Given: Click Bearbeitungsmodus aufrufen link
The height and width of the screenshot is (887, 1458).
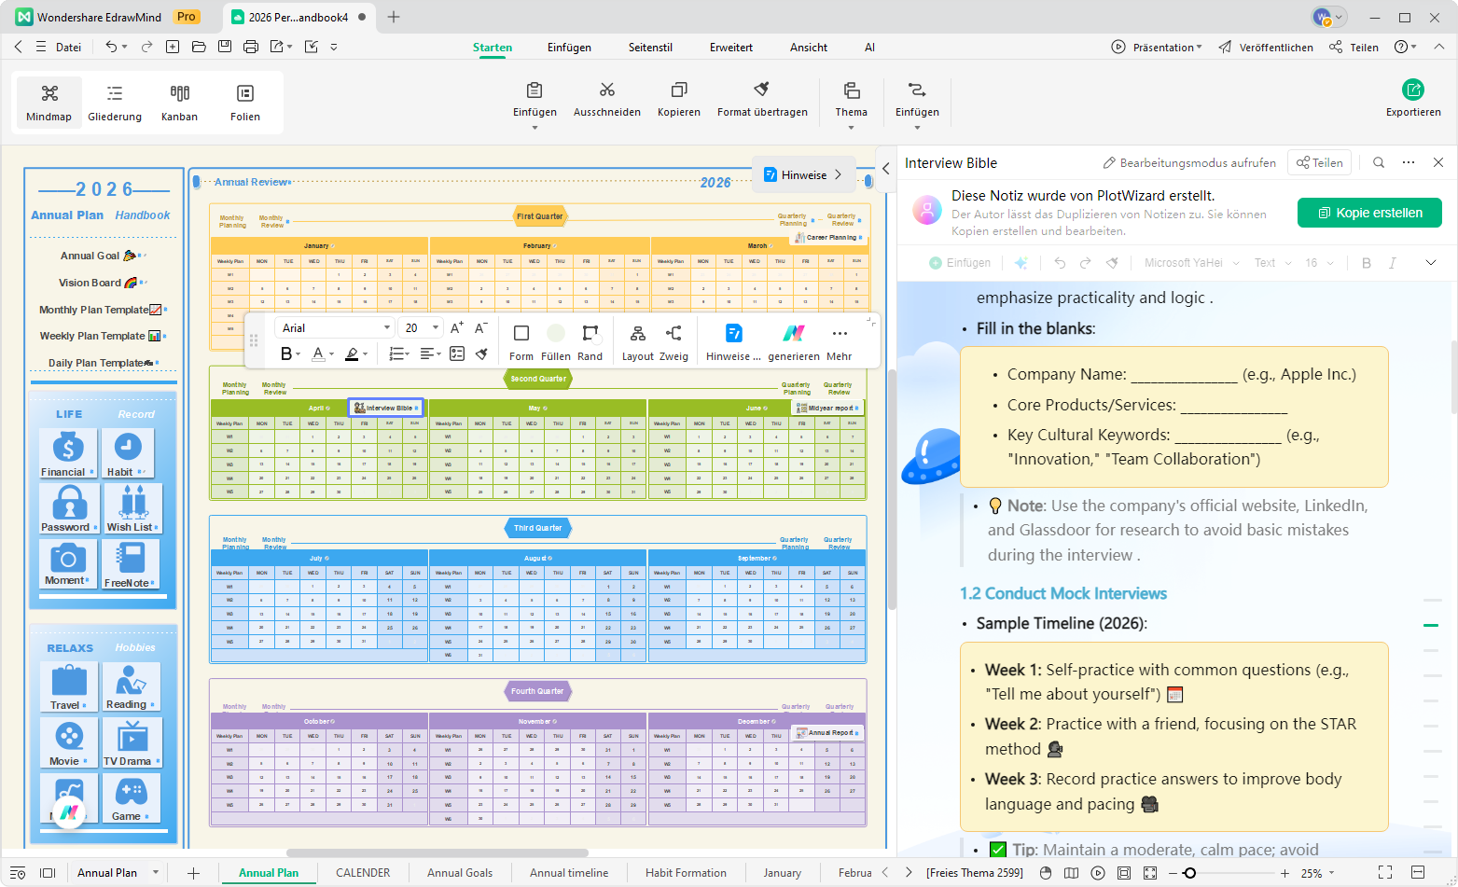Looking at the screenshot, I should (x=1189, y=162).
